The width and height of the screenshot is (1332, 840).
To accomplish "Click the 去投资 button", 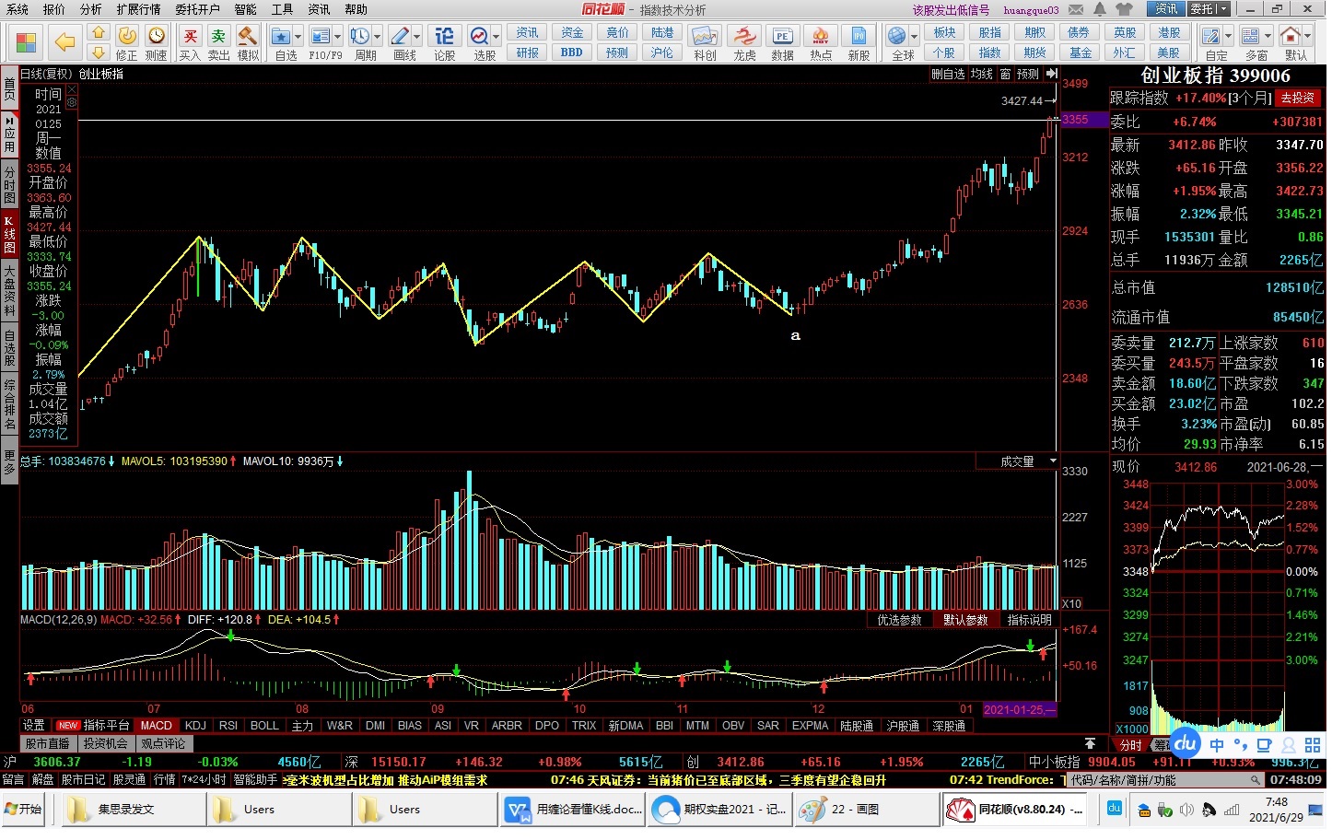I will pos(1297,98).
